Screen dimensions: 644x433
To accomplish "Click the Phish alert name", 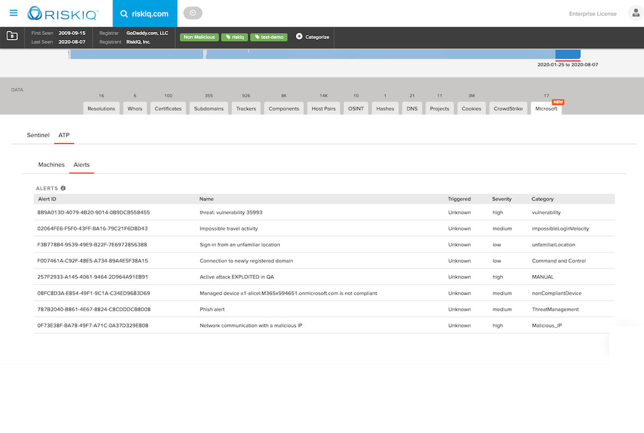I will tap(212, 309).
